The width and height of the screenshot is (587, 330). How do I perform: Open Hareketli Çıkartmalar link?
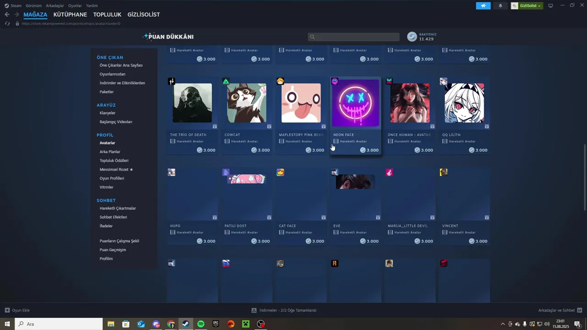click(x=118, y=208)
